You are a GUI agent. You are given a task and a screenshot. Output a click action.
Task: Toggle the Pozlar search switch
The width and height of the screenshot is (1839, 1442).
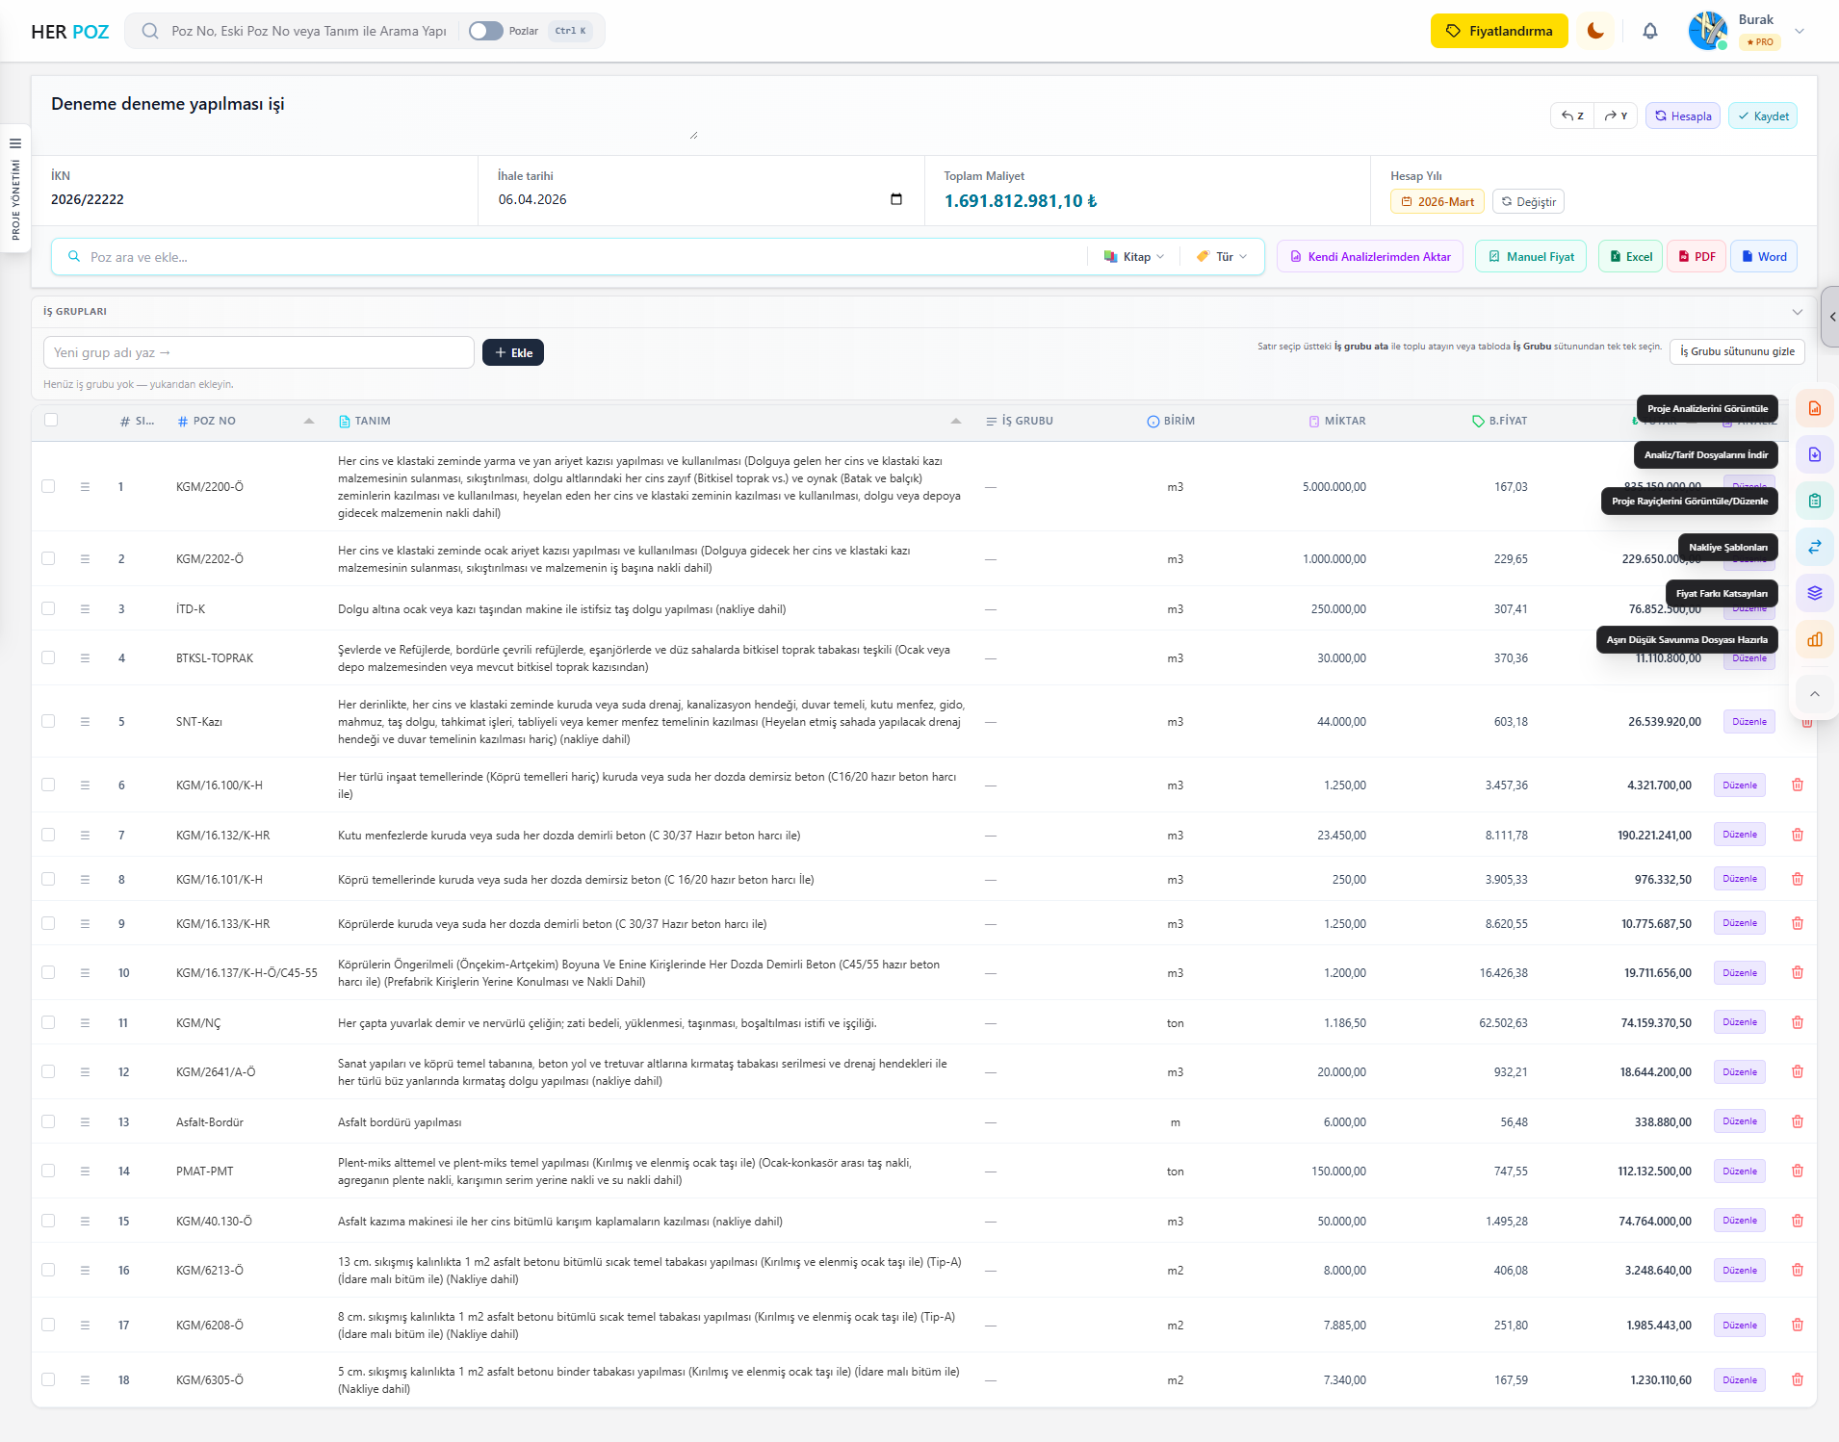click(x=486, y=31)
